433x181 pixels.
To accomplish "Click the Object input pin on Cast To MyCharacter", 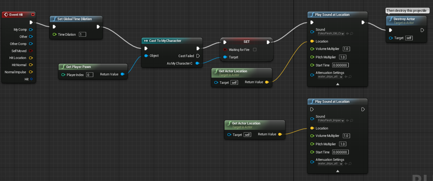I will (x=146, y=56).
